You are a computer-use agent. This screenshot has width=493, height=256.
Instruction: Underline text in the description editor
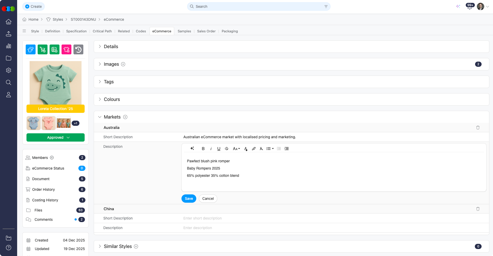coord(219,148)
